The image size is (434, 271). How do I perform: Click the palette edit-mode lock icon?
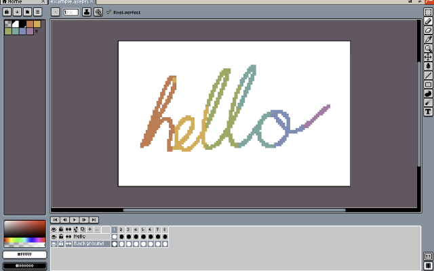pos(7,12)
